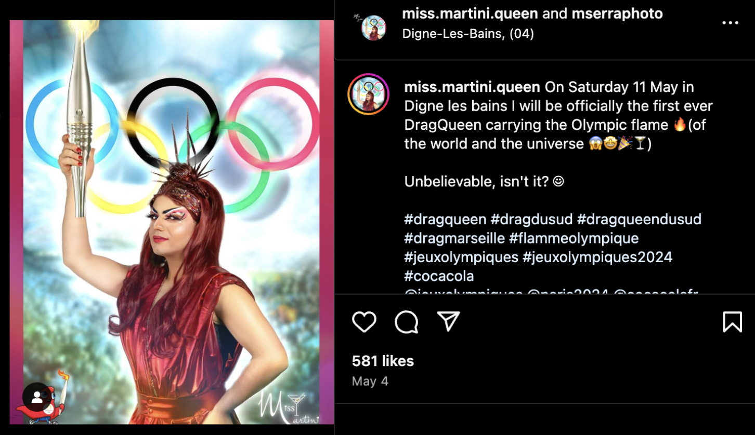Click miss.martini.queen username in caption

472,87
